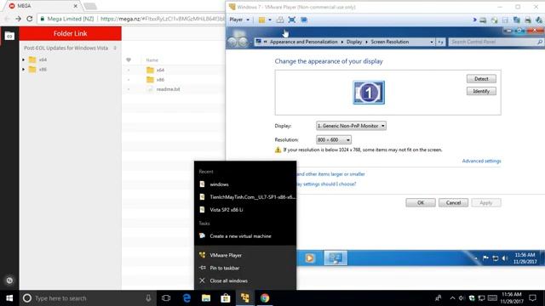
Task: Click Chrome address bar URL
Action: 163,19
